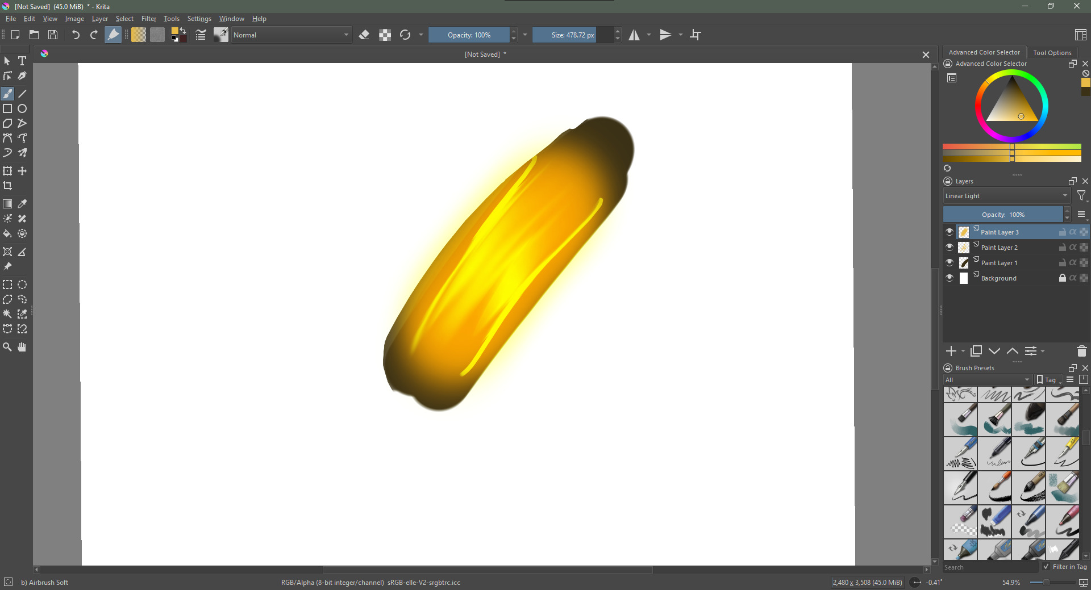Select the Bezier Curve tool
This screenshot has height=590, width=1091.
(7, 138)
